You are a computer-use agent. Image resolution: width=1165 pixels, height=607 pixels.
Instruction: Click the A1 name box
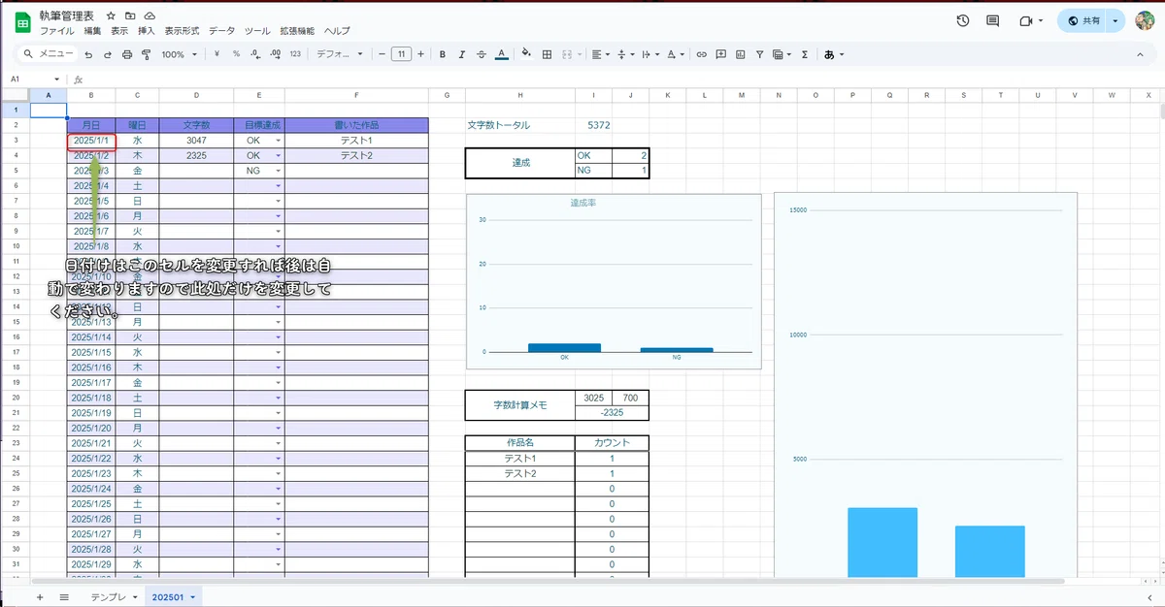click(x=34, y=80)
